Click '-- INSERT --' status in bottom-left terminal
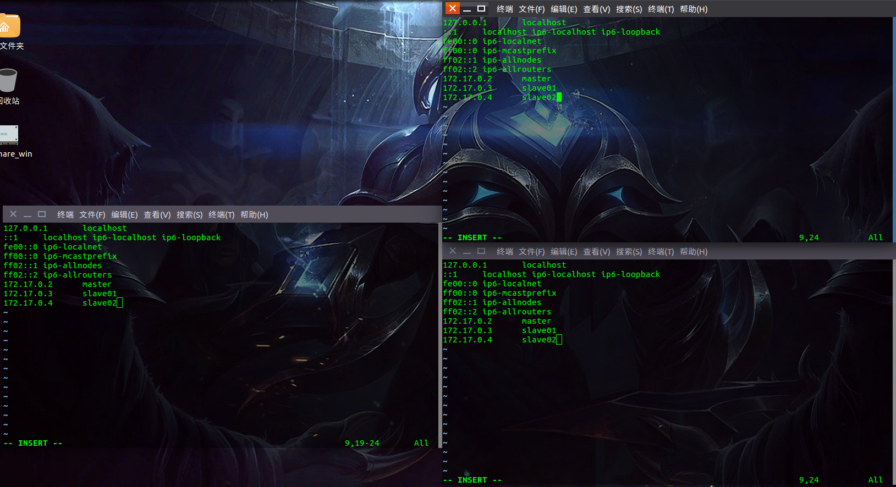This screenshot has width=896, height=487. (x=33, y=443)
